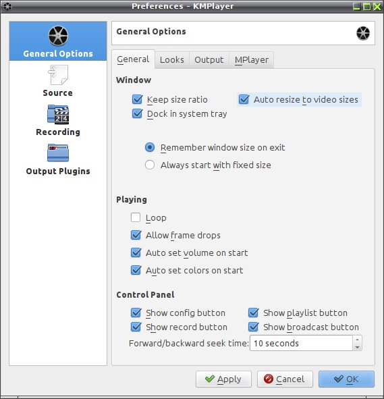384x399 pixels.
Task: Uncheck Show config button
Action: pyautogui.click(x=136, y=313)
